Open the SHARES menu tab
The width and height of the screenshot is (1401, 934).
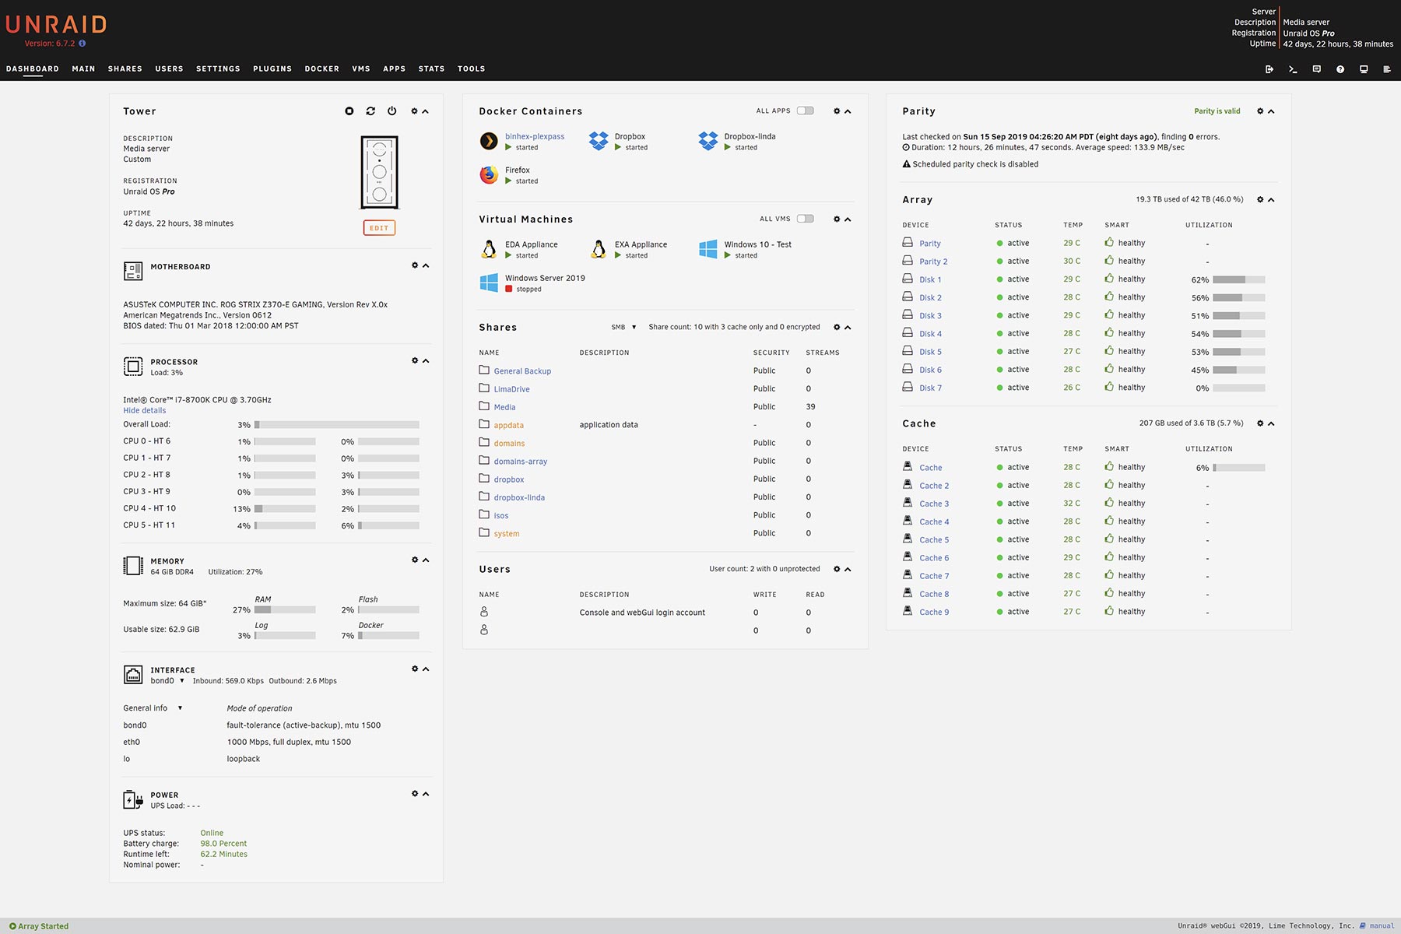[x=125, y=68]
